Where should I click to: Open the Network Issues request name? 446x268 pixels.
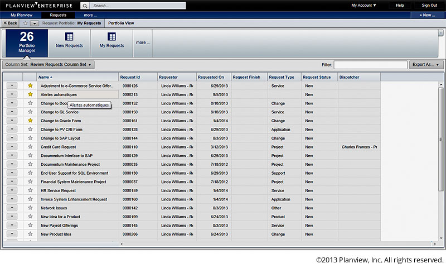pyautogui.click(x=54, y=208)
